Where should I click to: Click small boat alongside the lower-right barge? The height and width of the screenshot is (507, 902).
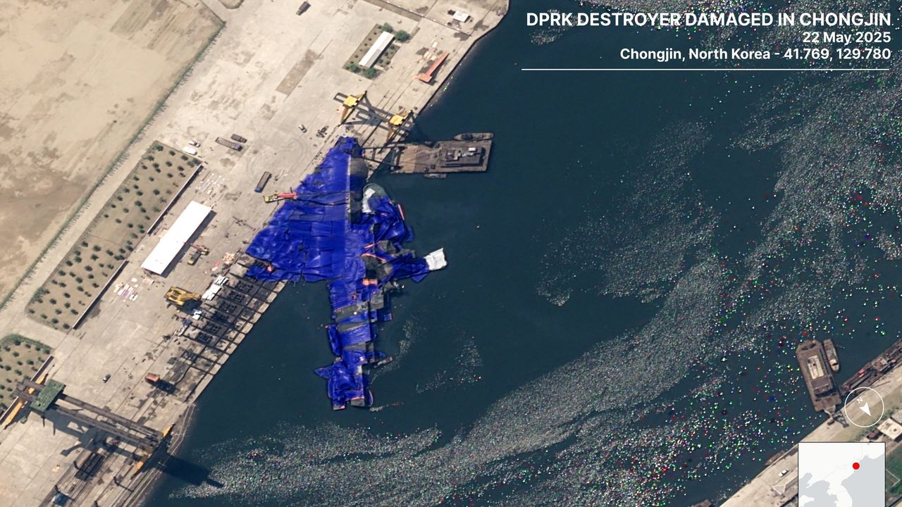[832, 355]
